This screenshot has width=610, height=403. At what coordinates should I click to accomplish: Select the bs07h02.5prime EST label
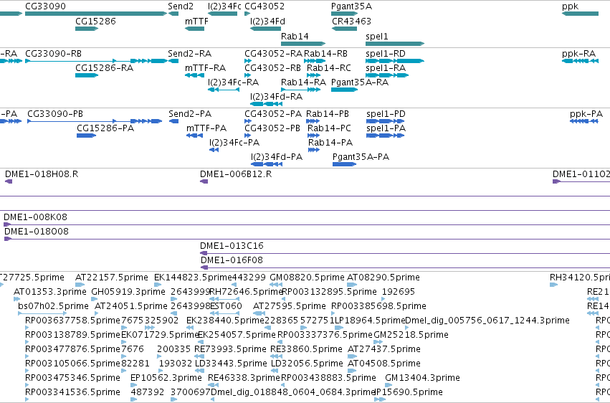pos(53,305)
